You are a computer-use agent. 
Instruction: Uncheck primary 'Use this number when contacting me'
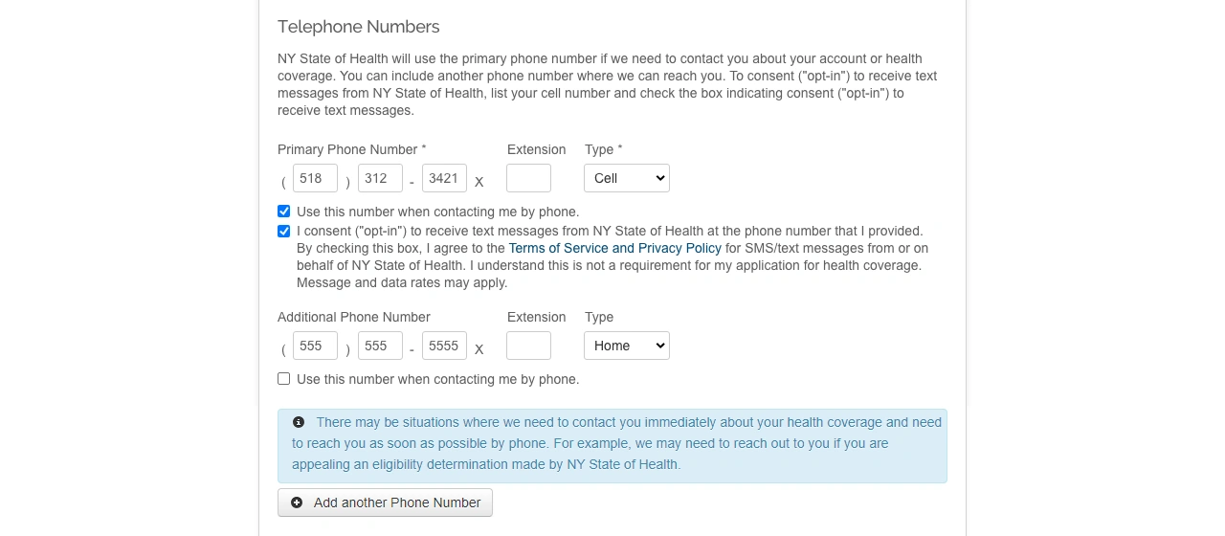284,212
